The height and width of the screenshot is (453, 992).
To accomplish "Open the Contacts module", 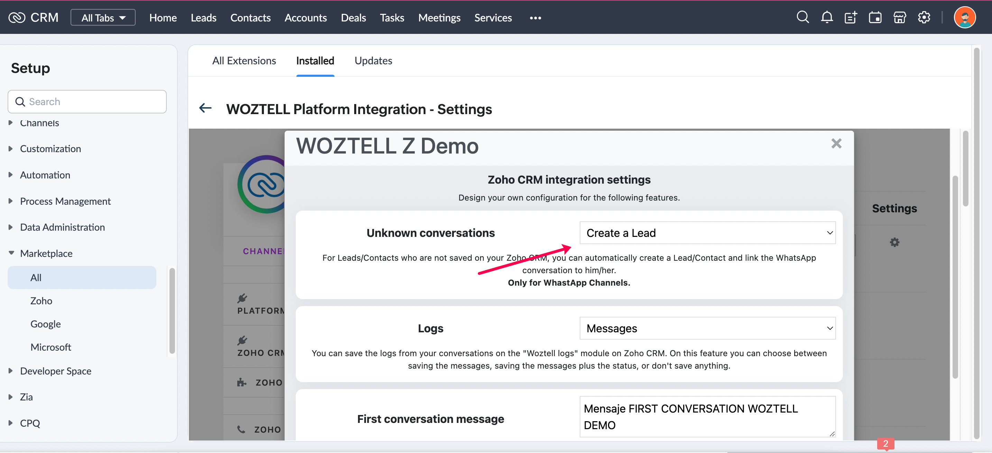I will pos(250,18).
